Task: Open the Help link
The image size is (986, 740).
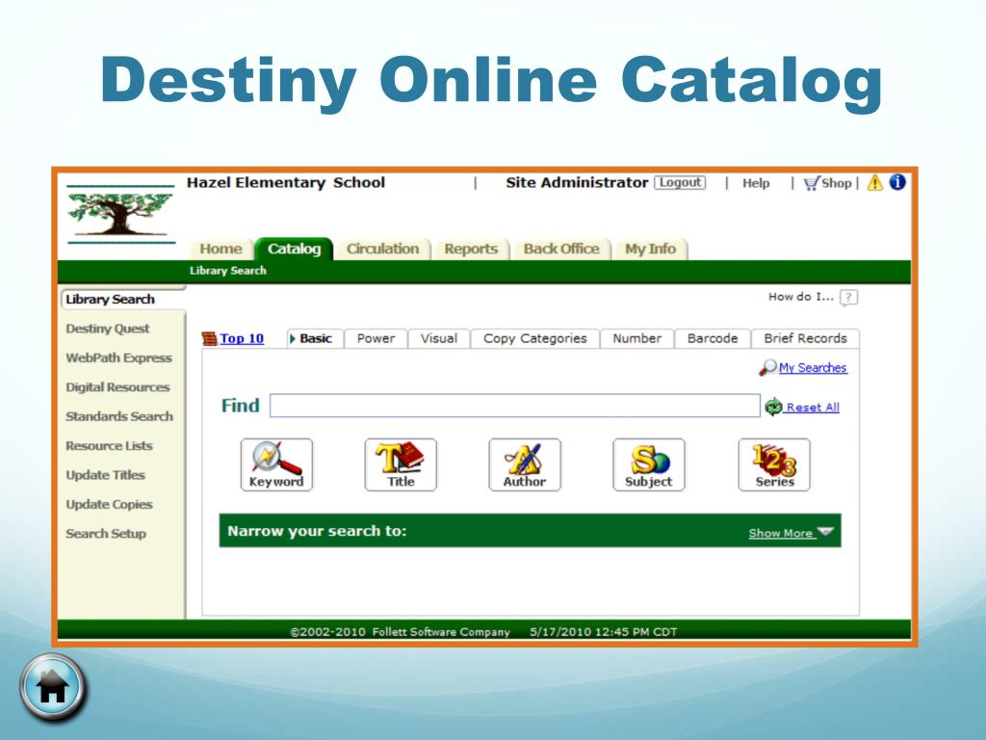Action: coord(756,183)
